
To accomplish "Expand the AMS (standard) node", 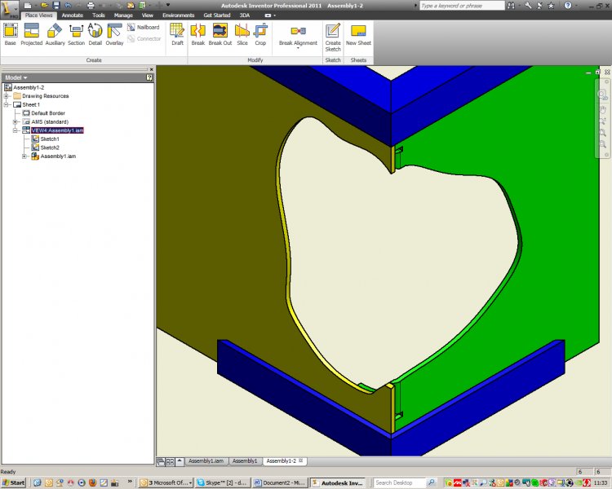I will pyautogui.click(x=16, y=121).
